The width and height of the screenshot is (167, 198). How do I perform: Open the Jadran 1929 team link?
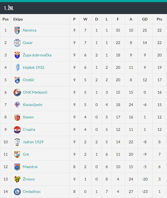(x=33, y=142)
